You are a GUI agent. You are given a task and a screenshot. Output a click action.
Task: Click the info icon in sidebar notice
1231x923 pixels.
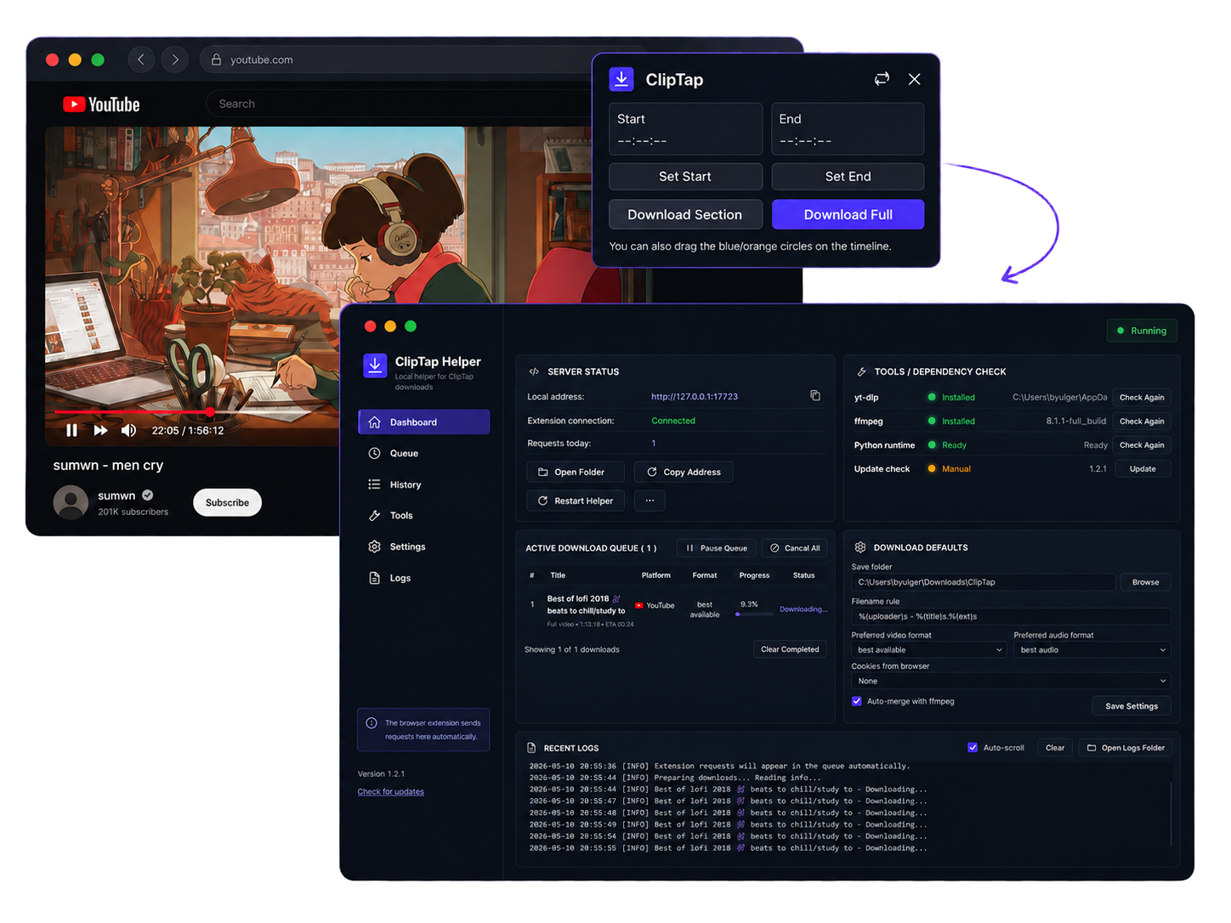coord(372,723)
